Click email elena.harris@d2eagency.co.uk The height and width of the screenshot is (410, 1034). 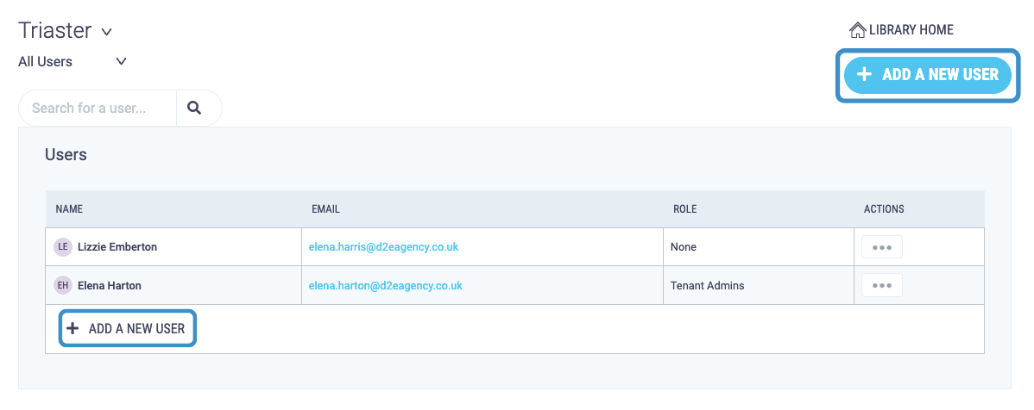(x=383, y=247)
